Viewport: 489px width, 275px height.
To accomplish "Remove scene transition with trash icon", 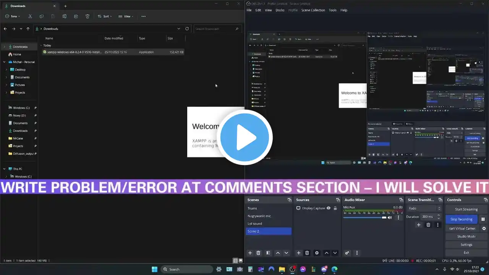I will coord(428,225).
